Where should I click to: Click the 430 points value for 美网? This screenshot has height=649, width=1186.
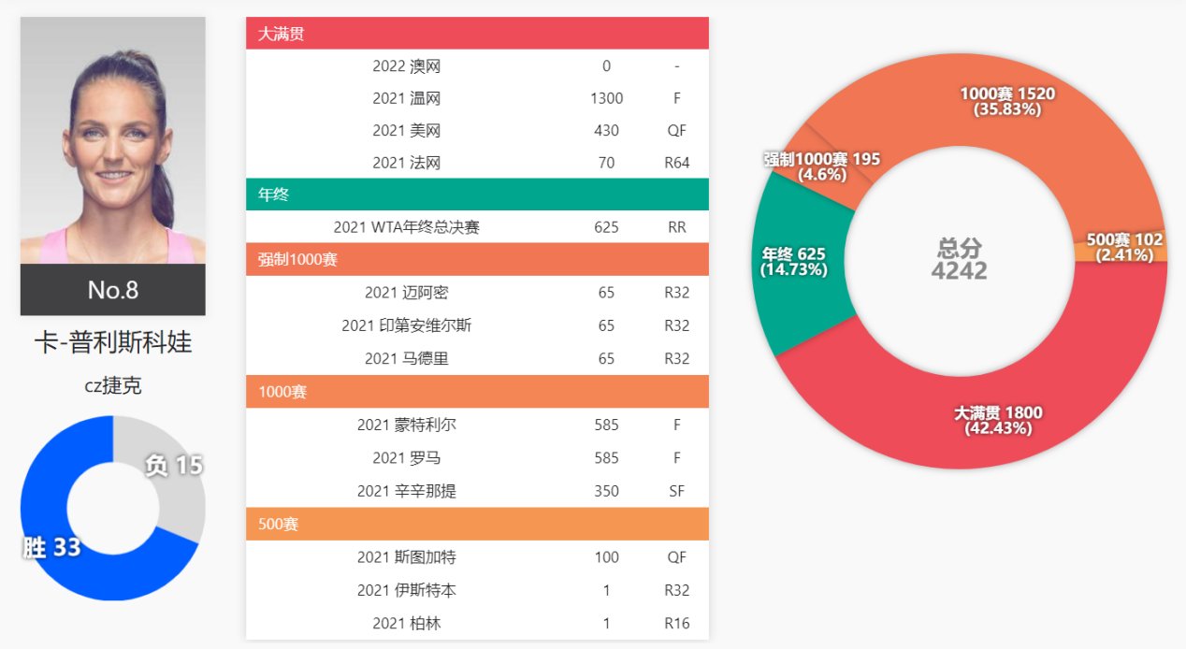pyautogui.click(x=606, y=131)
